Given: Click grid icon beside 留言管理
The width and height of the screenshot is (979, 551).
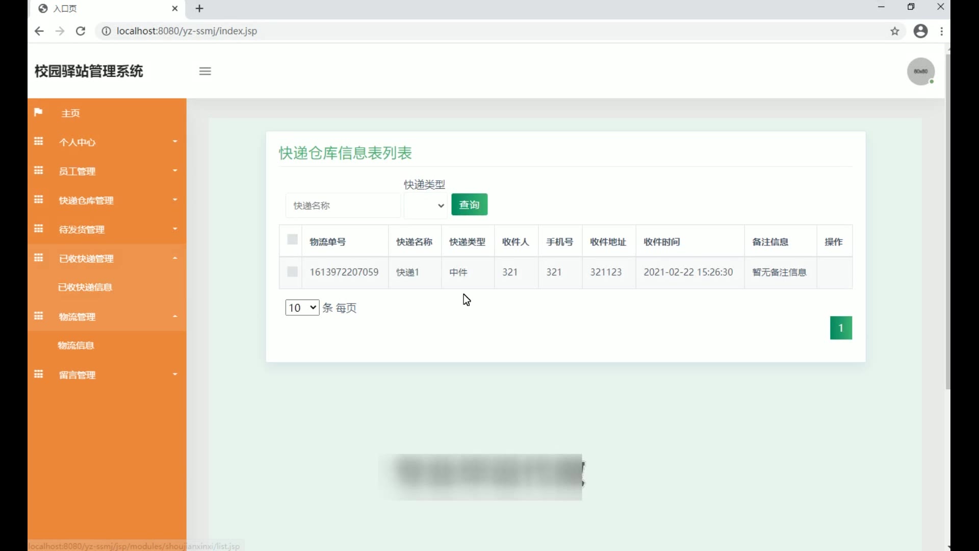Looking at the screenshot, I should 38,374.
